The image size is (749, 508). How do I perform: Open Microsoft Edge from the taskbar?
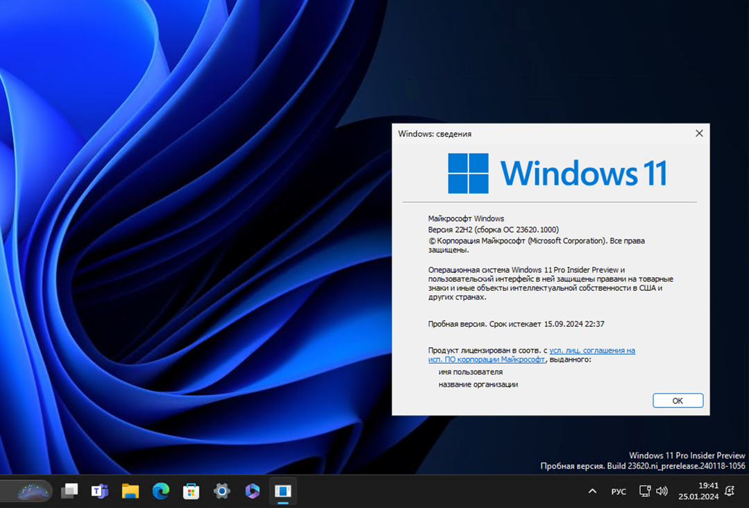coord(160,491)
